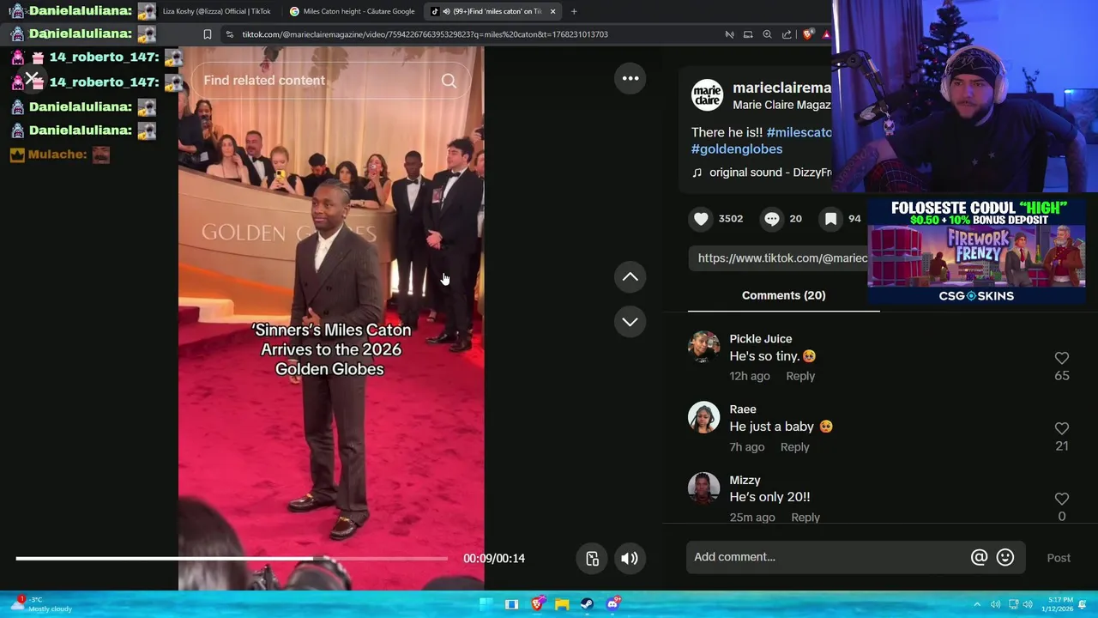Close the TikTok video viewer (X)
Viewport: 1098px width, 618px height.
point(32,79)
